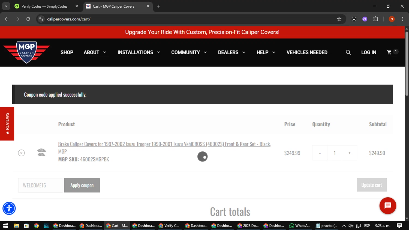
Task: Close the Cart MGP Caliper Covers tab
Action: 148,6
